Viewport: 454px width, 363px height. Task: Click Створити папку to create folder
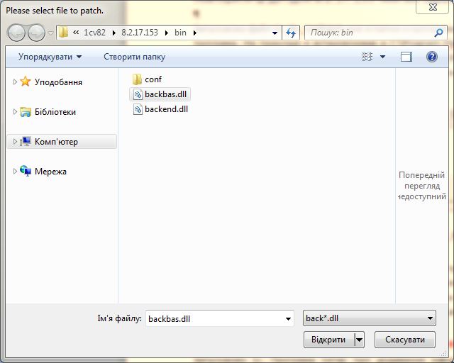point(134,57)
